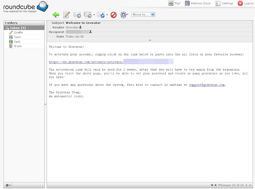Go to next message
255x189 pixels.
[x=247, y=185]
